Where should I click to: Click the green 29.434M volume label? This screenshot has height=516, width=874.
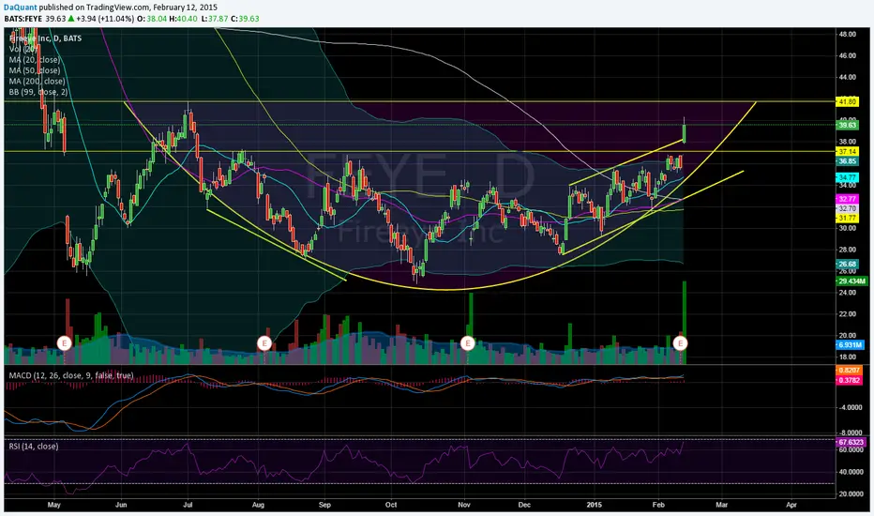coord(852,281)
